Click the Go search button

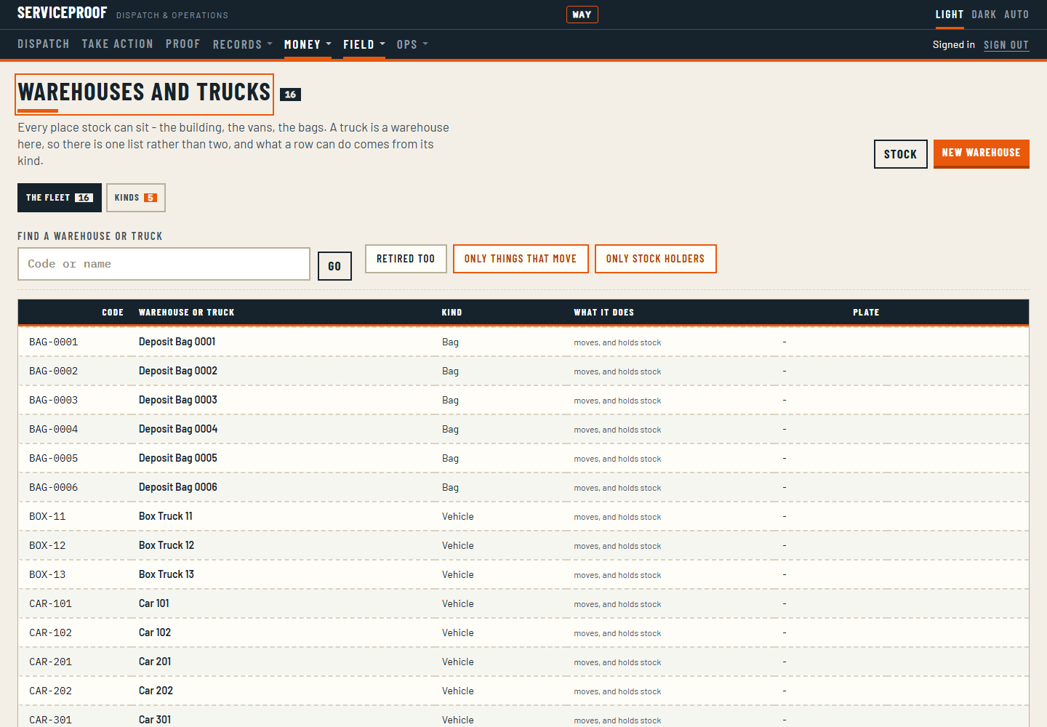click(x=334, y=266)
